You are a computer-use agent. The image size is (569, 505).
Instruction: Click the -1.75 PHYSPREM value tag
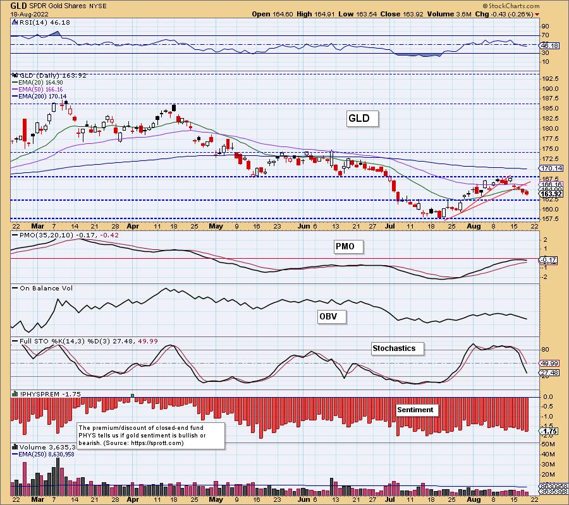[x=548, y=431]
